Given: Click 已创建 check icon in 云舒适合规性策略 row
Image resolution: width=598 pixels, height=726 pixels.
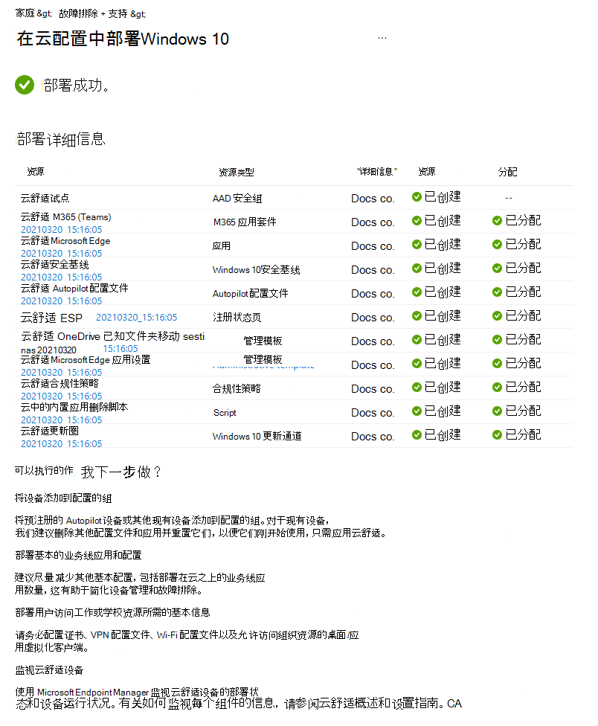Looking at the screenshot, I should point(417,387).
